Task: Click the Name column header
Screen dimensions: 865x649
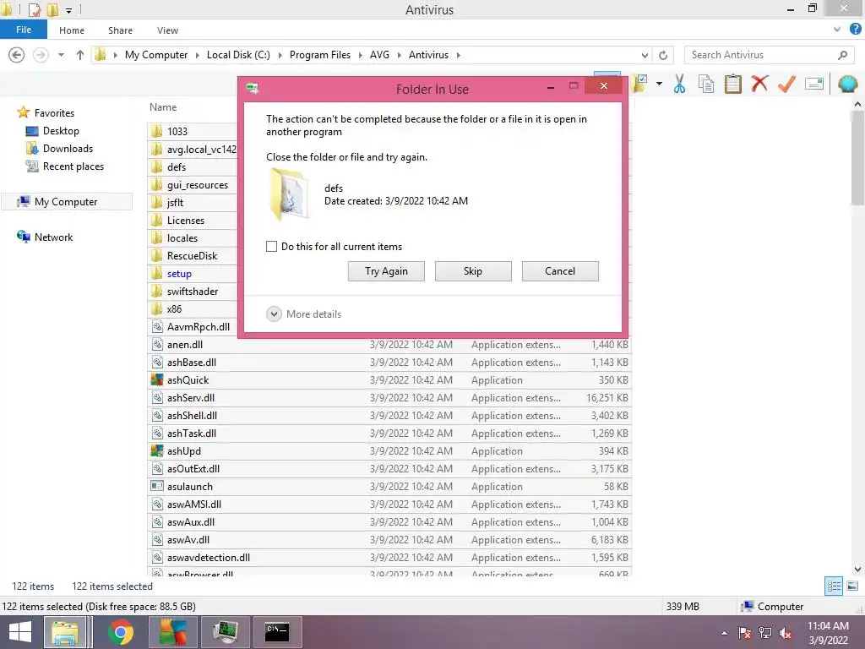Action: point(163,107)
